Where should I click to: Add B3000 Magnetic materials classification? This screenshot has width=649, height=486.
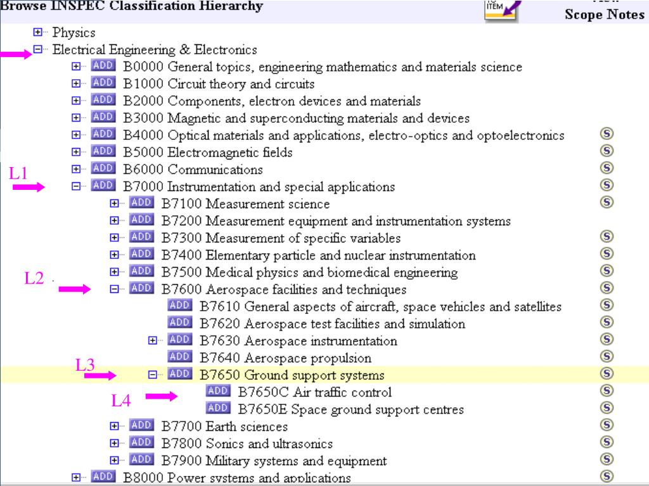pyautogui.click(x=103, y=117)
